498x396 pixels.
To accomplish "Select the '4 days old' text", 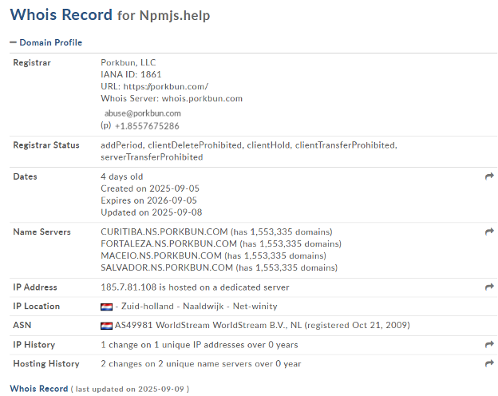I will pyautogui.click(x=122, y=176).
